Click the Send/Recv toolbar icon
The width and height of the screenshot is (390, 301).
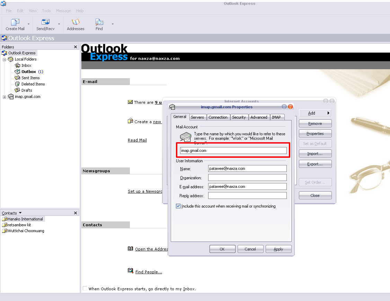45,22
